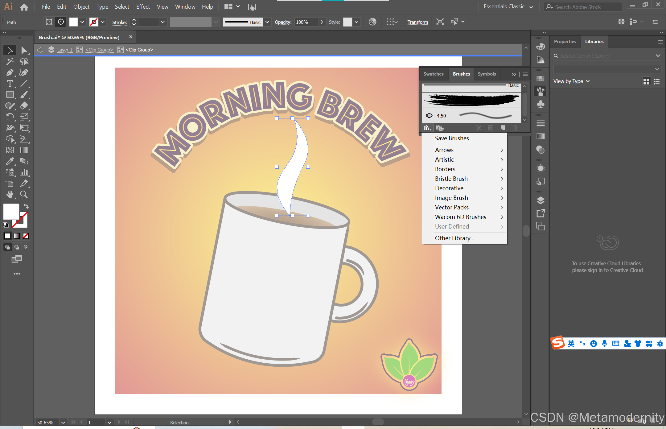Open the Effect menu

pos(143,7)
